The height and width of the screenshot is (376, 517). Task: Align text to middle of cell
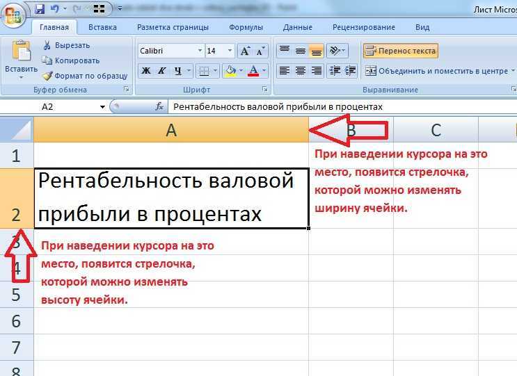coord(301,50)
